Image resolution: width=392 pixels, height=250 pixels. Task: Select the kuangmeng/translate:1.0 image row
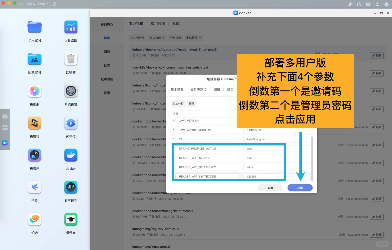pos(258,247)
